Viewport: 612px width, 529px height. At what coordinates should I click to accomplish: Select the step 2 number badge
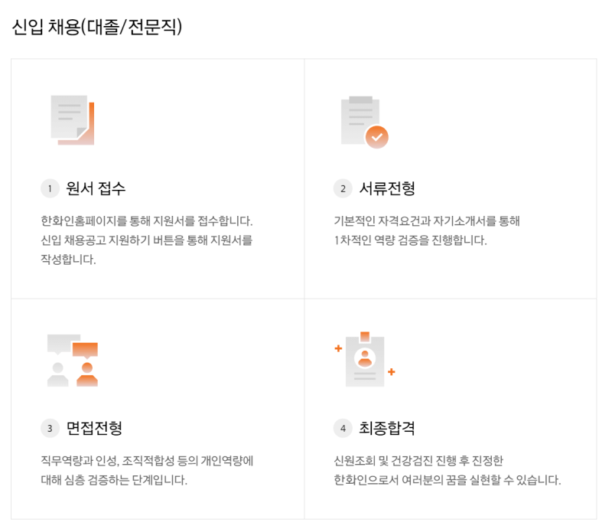(x=343, y=188)
